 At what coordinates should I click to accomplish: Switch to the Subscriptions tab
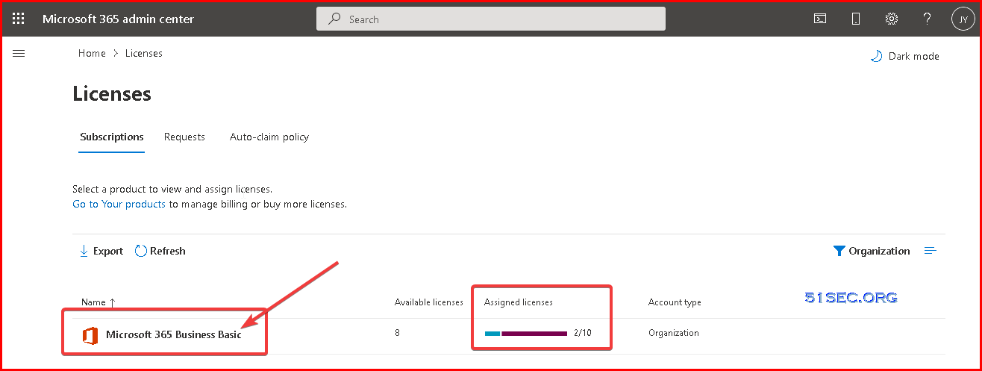pos(112,137)
